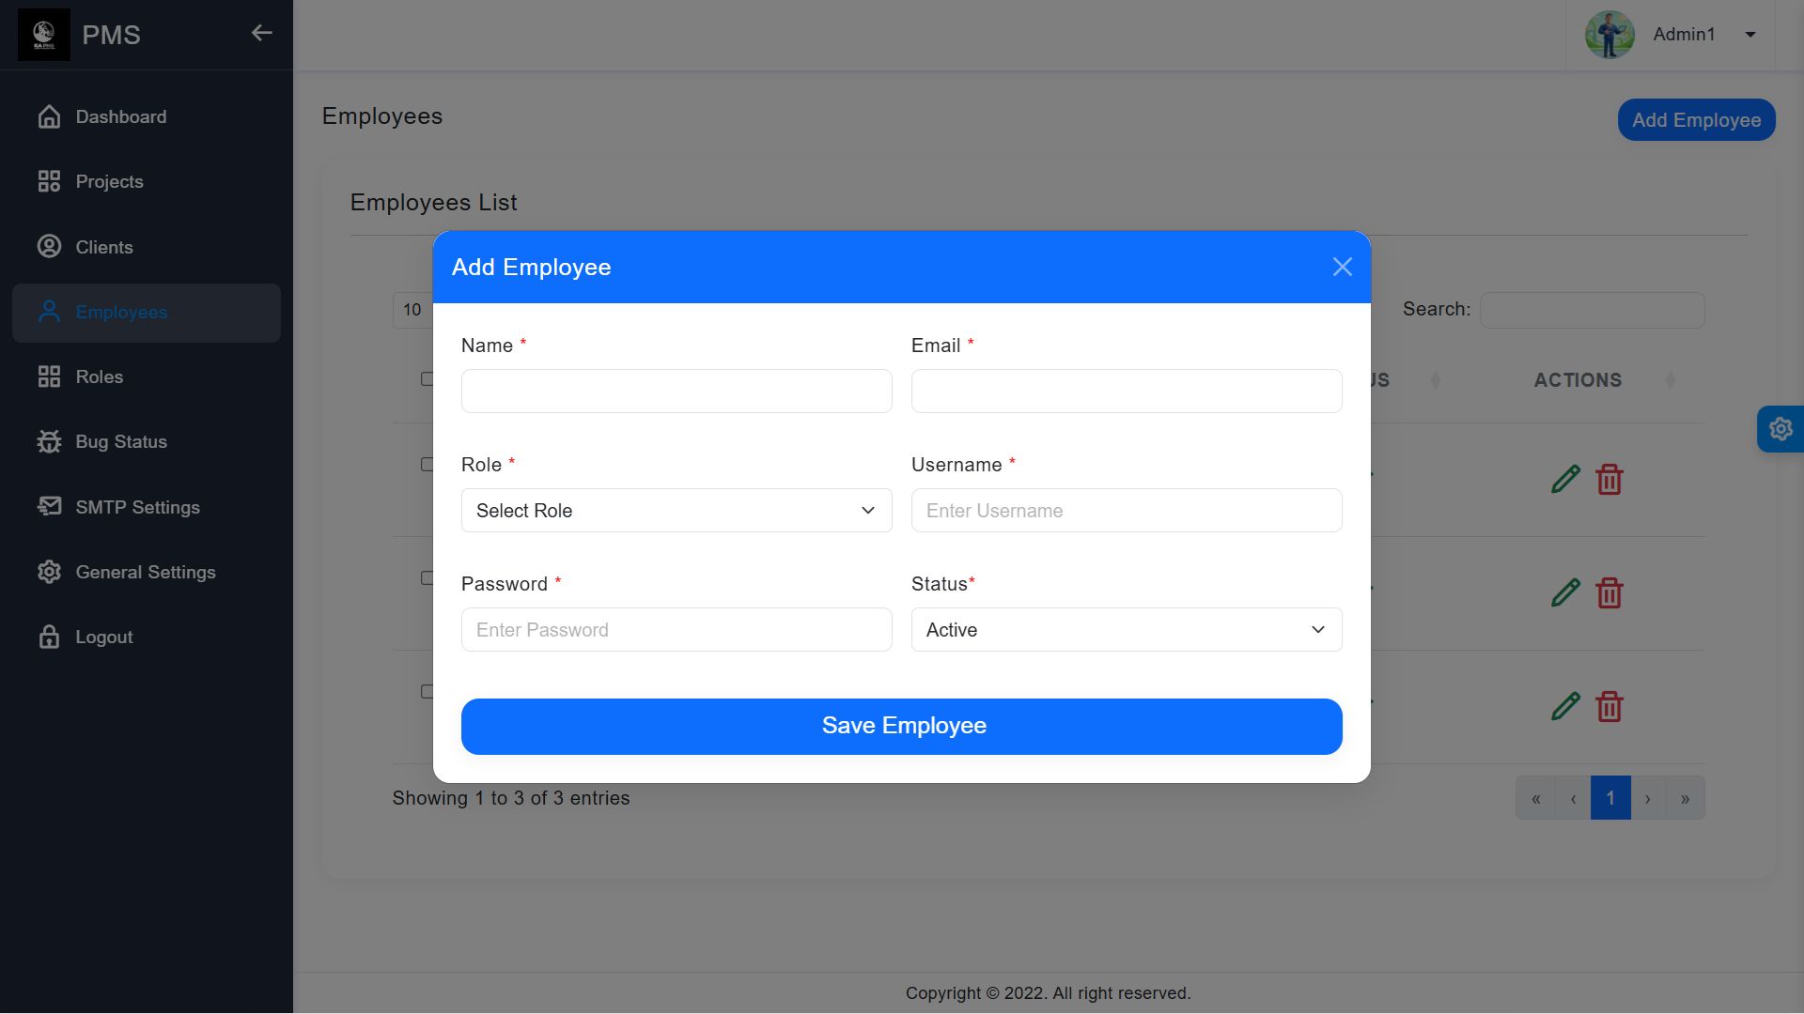Open the blue gear settings panel on right edge

(x=1780, y=429)
